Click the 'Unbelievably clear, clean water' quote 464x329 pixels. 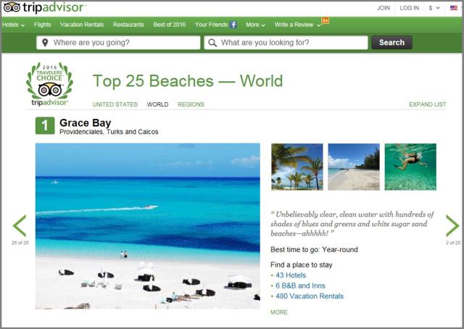tap(352, 224)
